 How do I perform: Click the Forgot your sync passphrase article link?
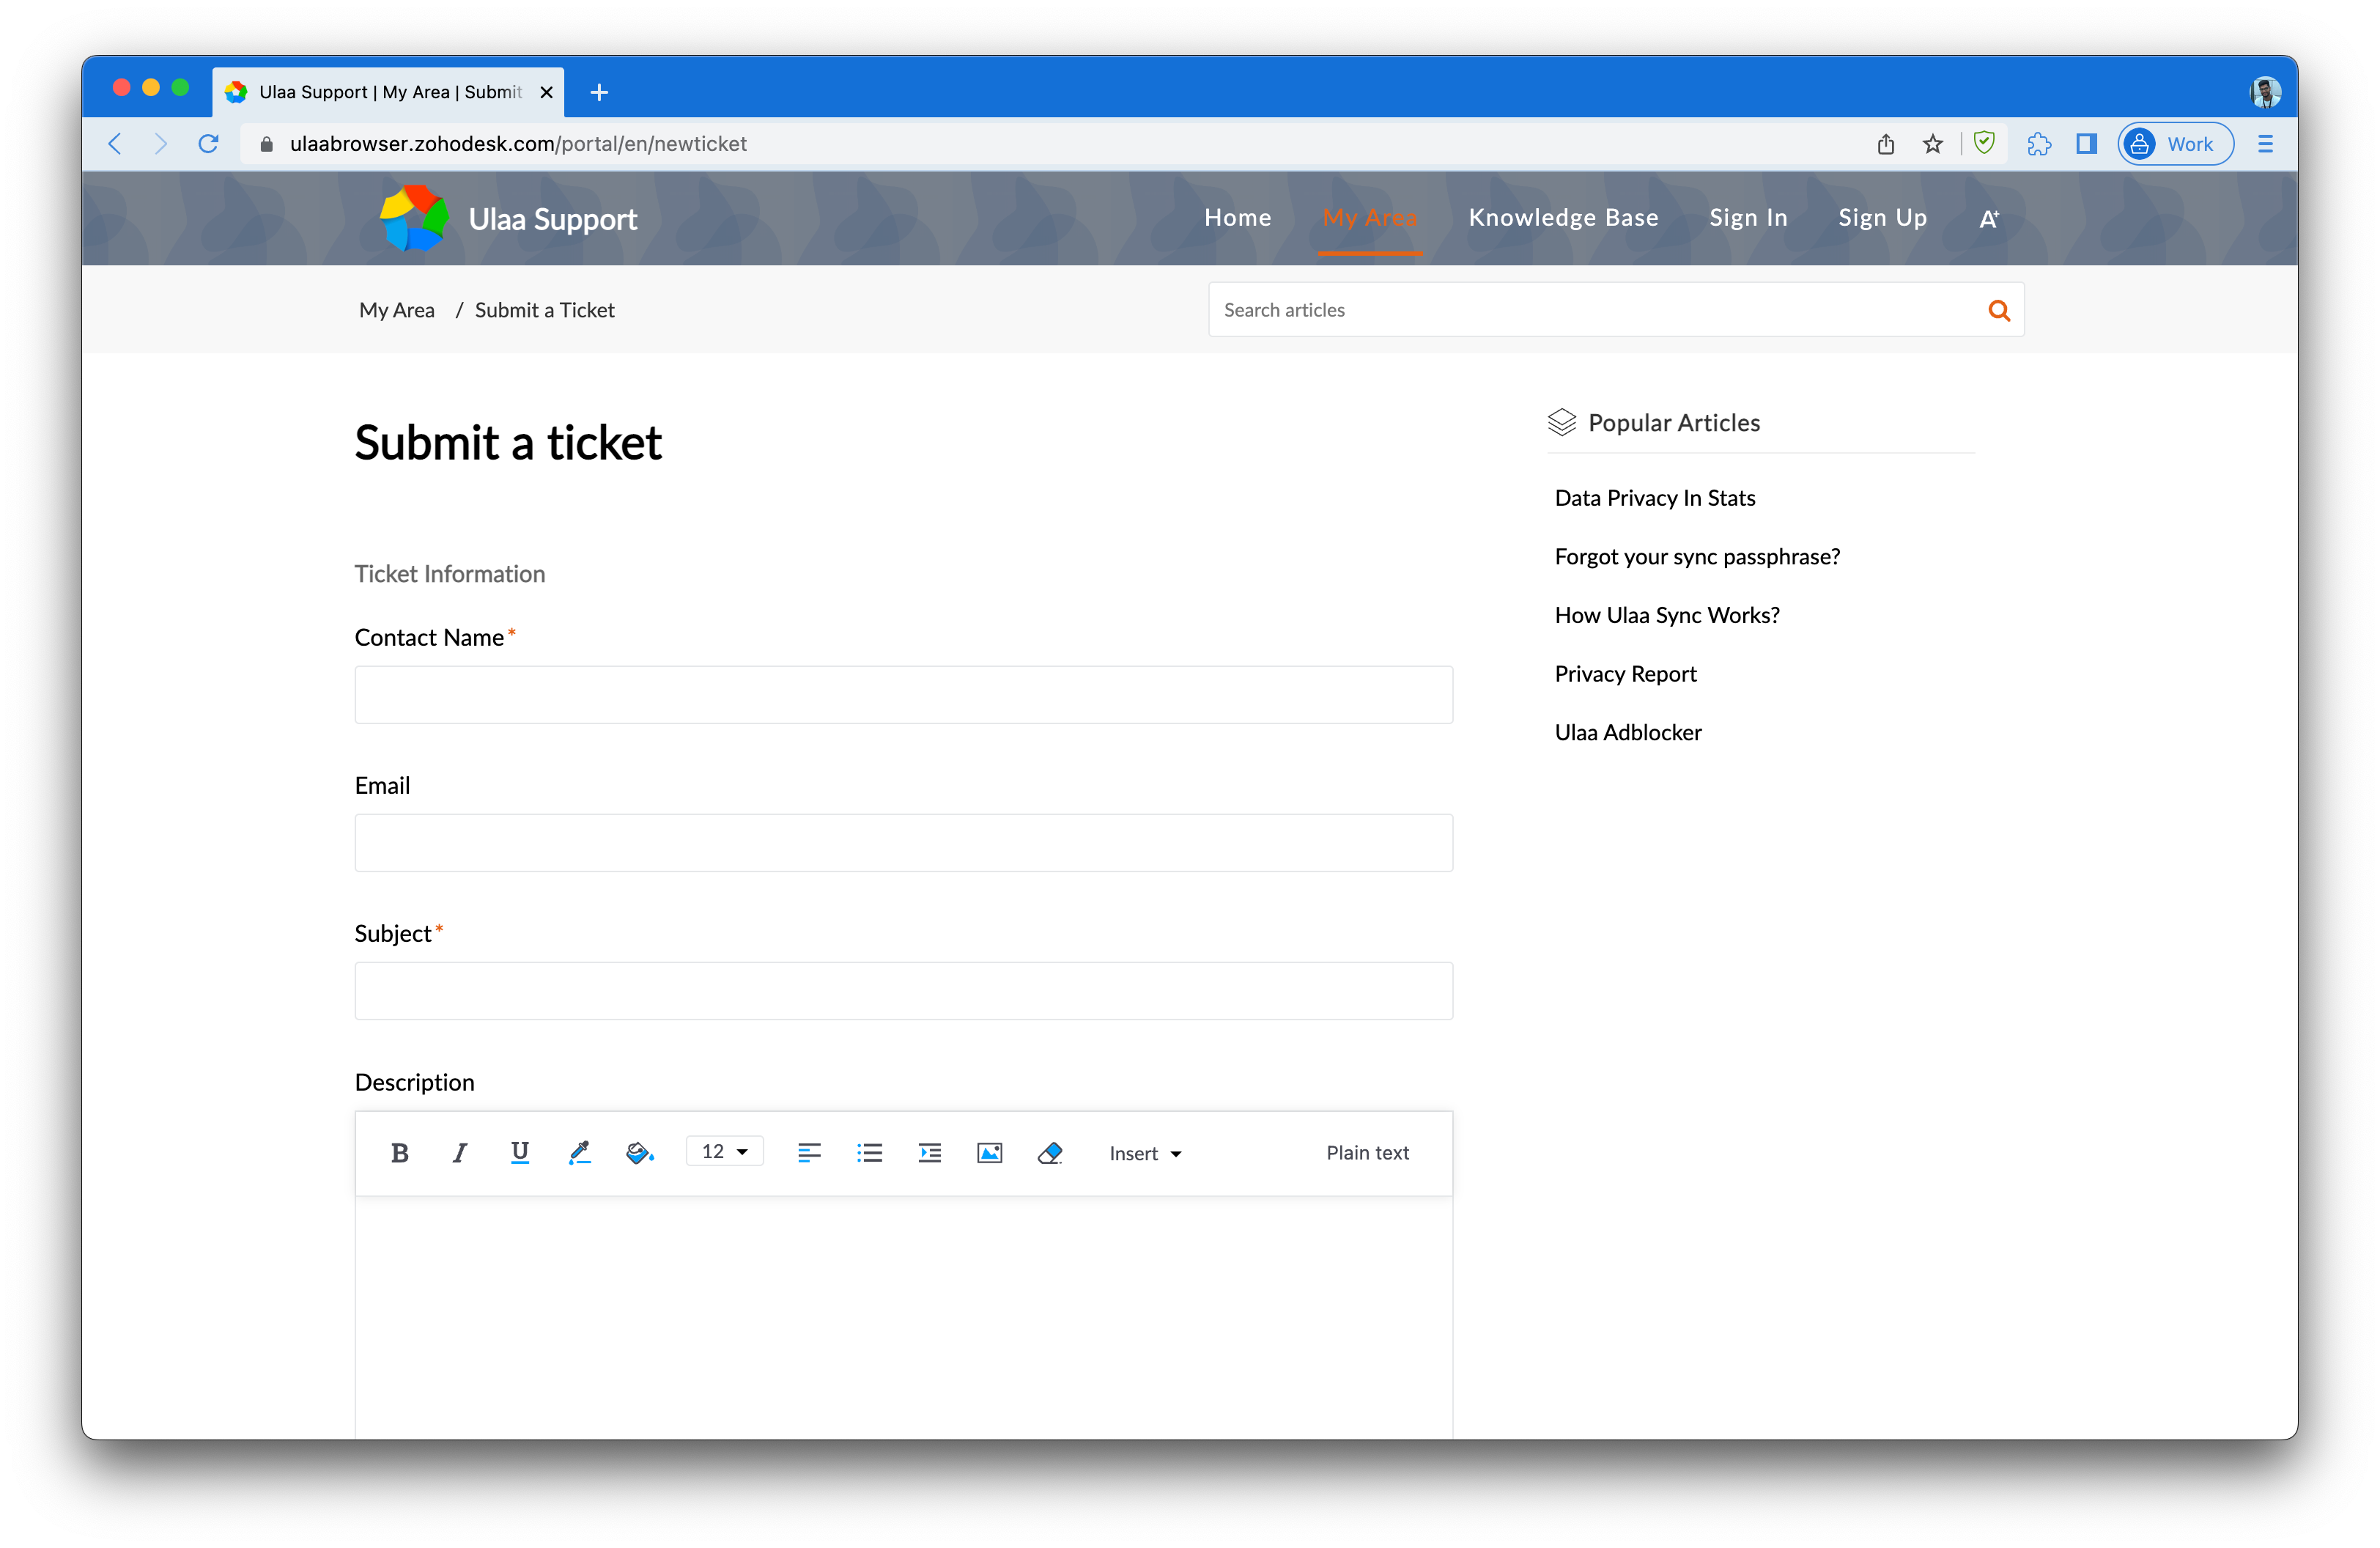pos(1696,556)
